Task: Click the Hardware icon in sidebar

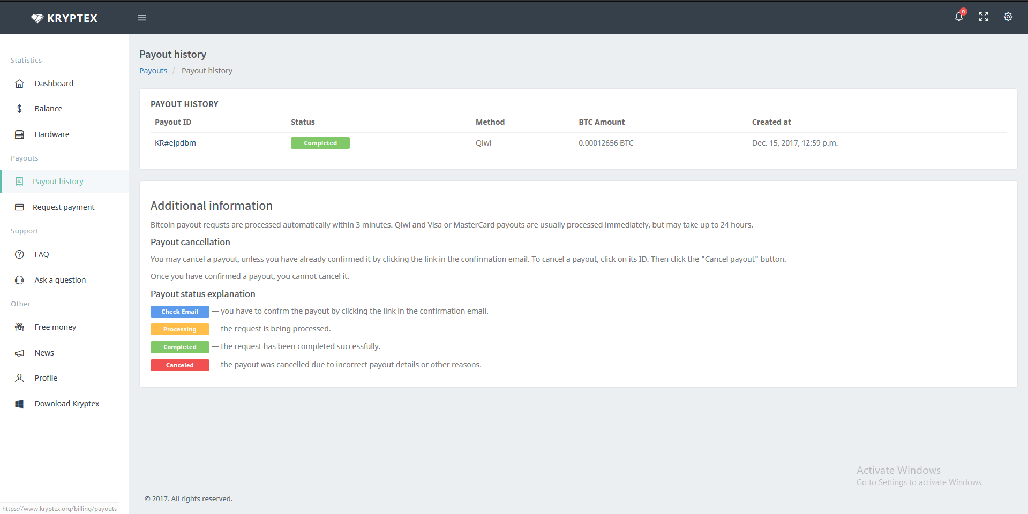Action: pos(20,134)
